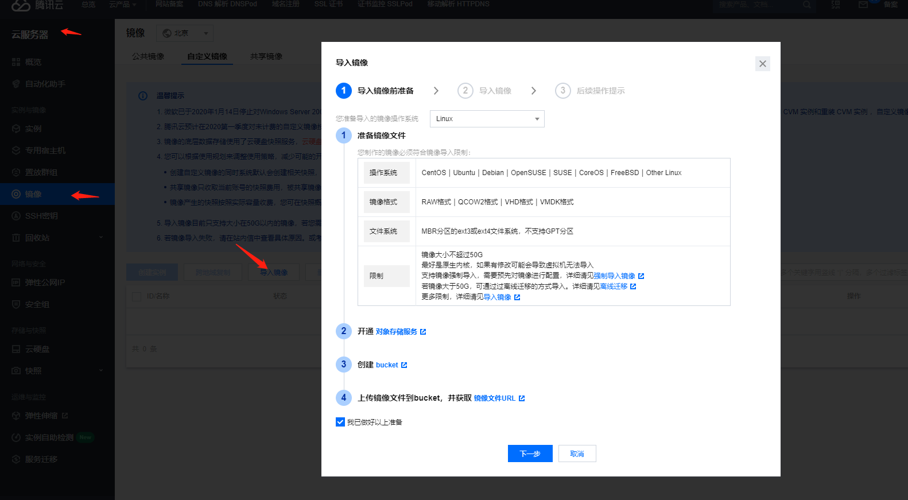The image size is (908, 500).
Task: Open 实例自助检测 self-check page
Action: coord(49,437)
